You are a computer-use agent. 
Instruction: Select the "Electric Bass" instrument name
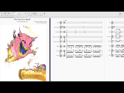pos(56,42)
